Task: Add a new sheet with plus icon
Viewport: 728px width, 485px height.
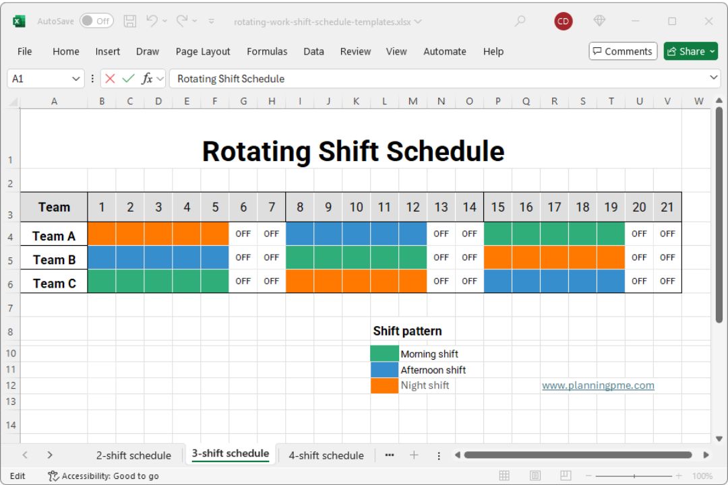Action: pos(414,455)
